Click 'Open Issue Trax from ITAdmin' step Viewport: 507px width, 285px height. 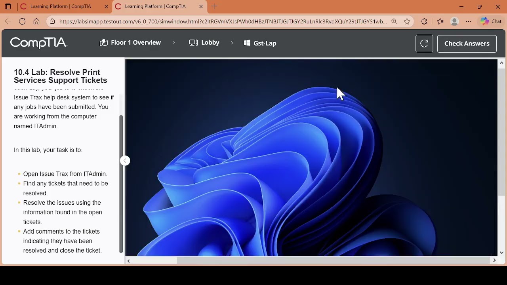click(65, 174)
